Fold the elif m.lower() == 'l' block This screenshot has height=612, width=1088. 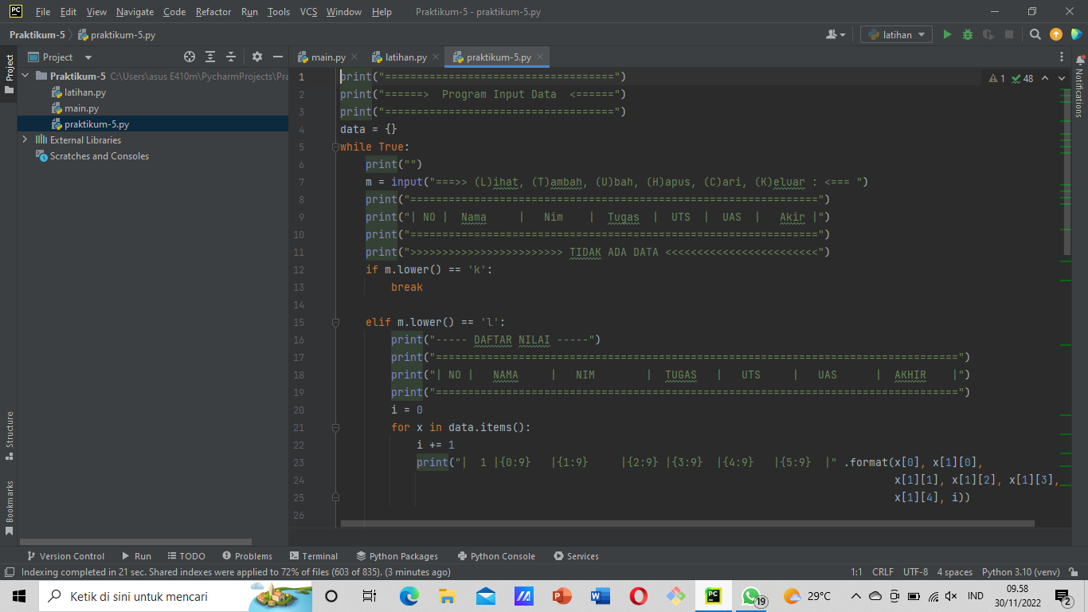(336, 322)
